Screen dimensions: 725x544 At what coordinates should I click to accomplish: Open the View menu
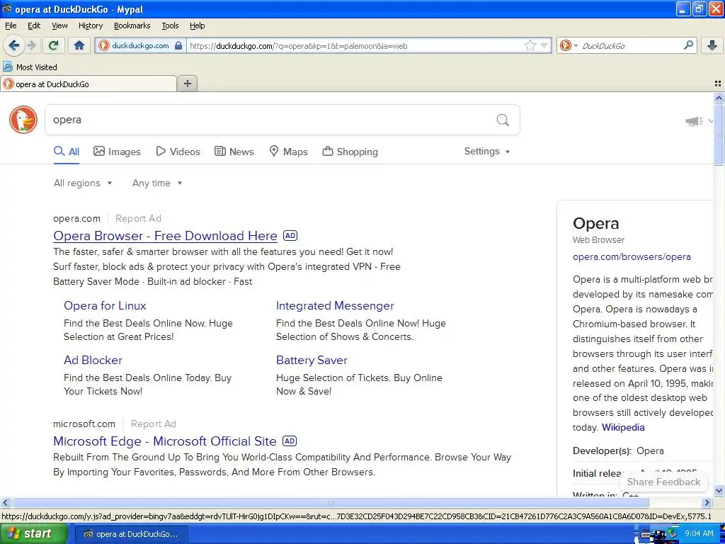tap(59, 25)
